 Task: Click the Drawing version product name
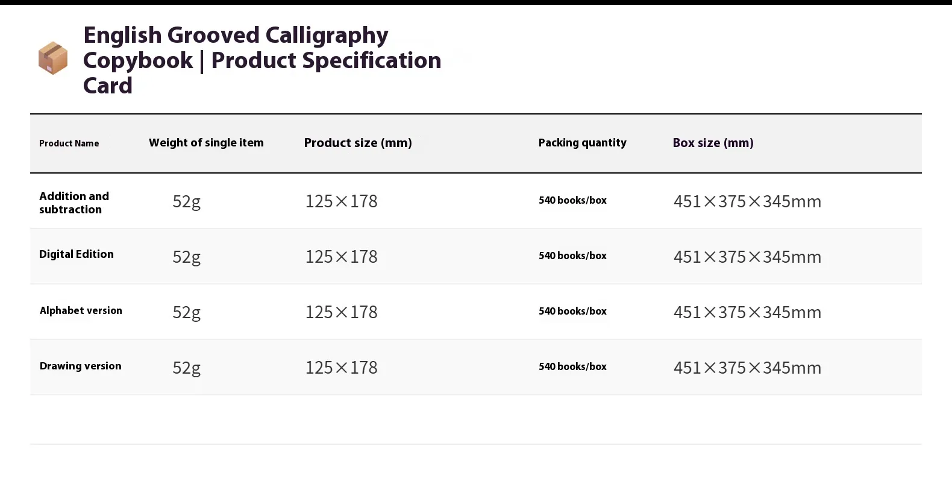tap(81, 366)
